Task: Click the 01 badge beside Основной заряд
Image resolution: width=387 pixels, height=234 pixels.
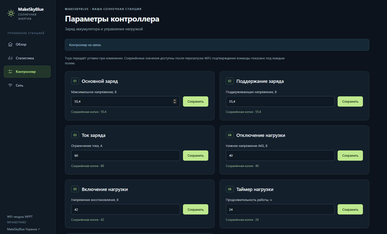Action: click(75, 81)
